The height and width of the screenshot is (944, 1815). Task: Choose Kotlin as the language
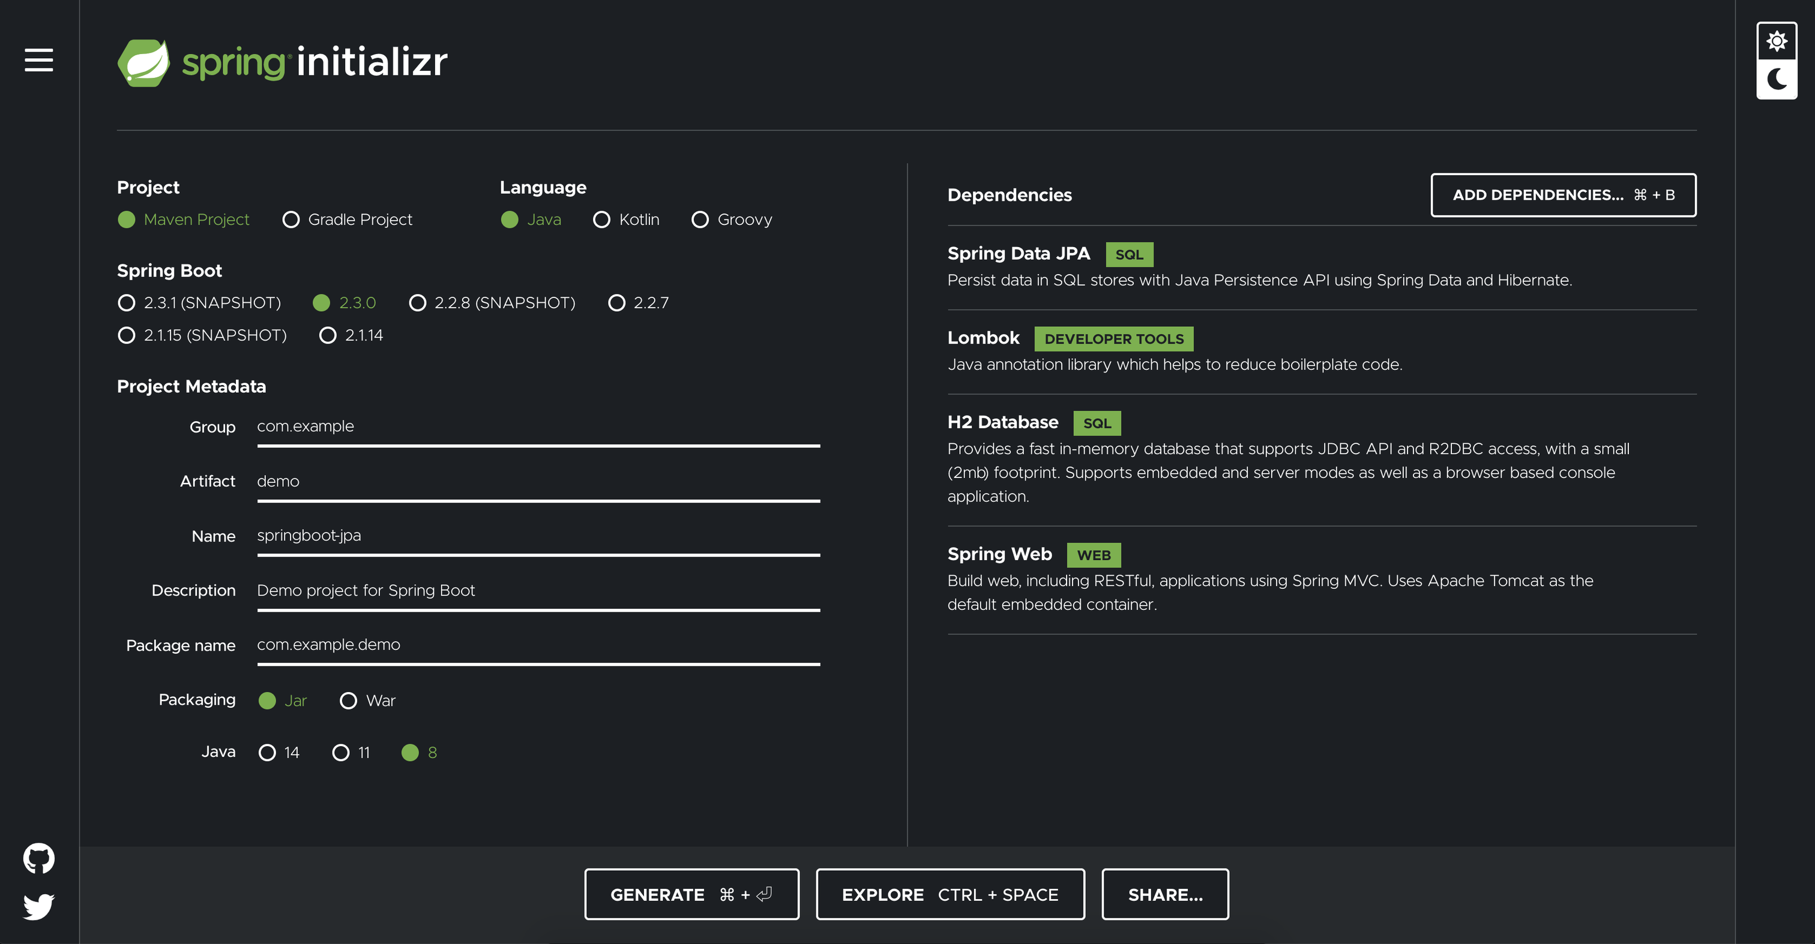click(602, 220)
